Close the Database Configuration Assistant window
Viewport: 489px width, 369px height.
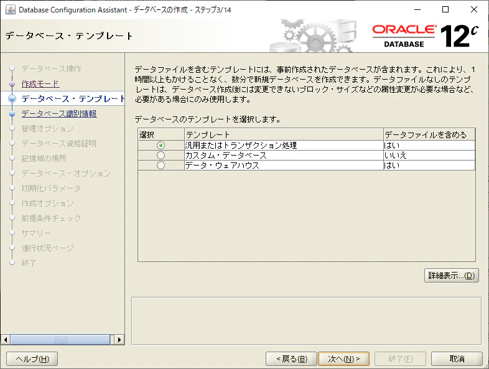pos(474,10)
